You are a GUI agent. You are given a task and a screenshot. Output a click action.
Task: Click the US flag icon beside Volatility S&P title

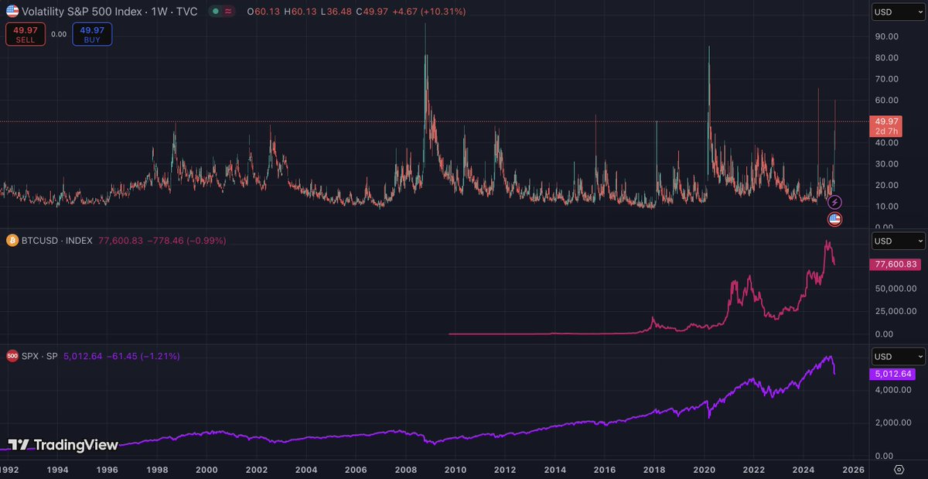pyautogui.click(x=12, y=11)
